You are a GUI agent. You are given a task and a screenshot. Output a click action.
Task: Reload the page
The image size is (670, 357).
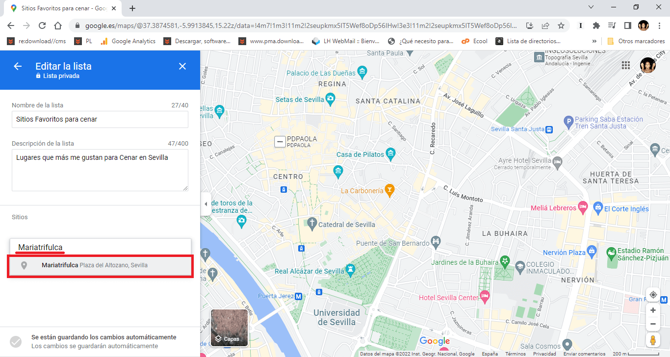(x=42, y=25)
